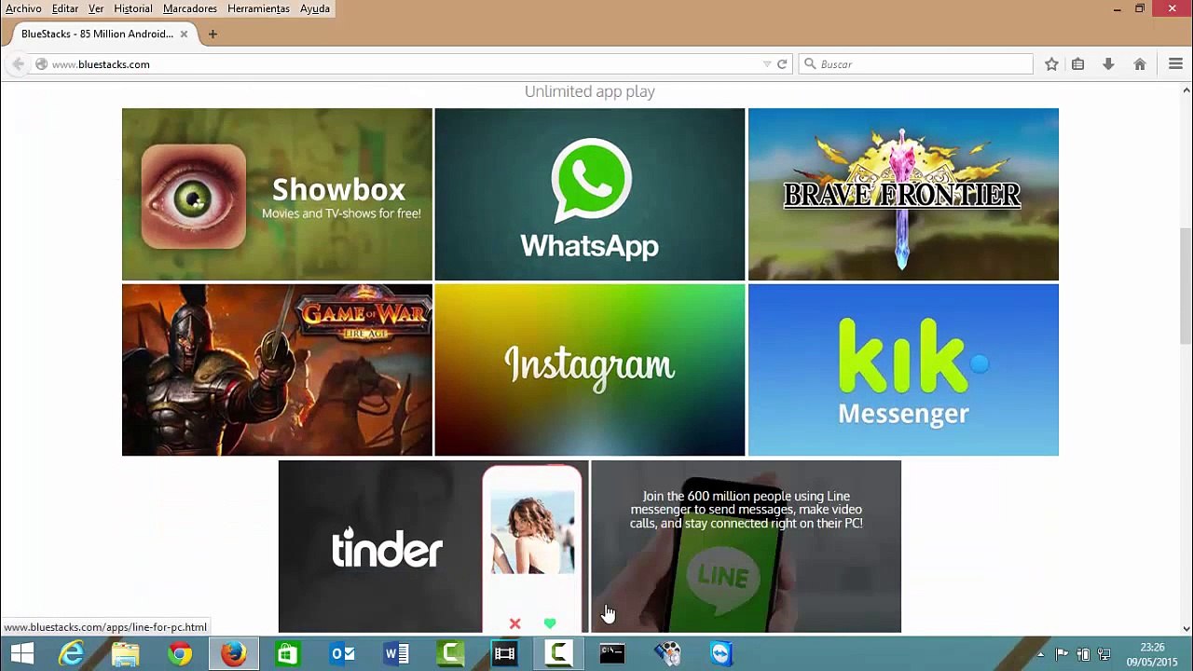Open the downloads arrow panel
Image resolution: width=1193 pixels, height=671 pixels.
pyautogui.click(x=1108, y=64)
